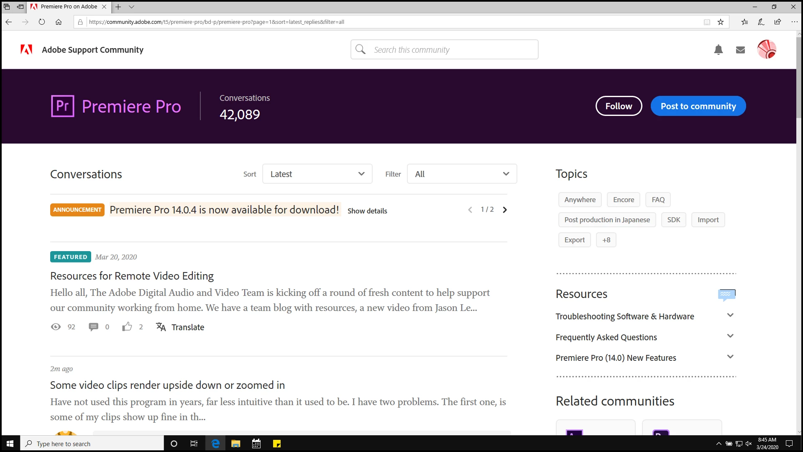The height and width of the screenshot is (452, 803).
Task: Add page to favorites star icon
Action: (x=721, y=22)
